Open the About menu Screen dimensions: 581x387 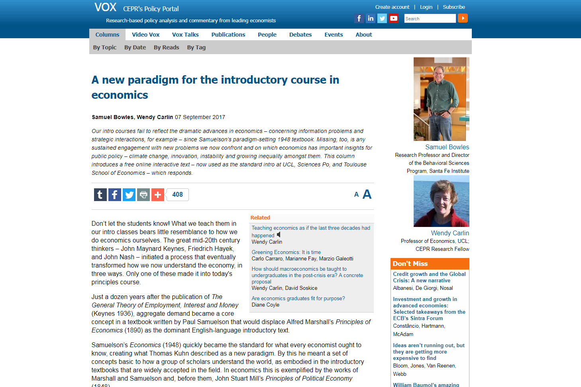coord(364,35)
